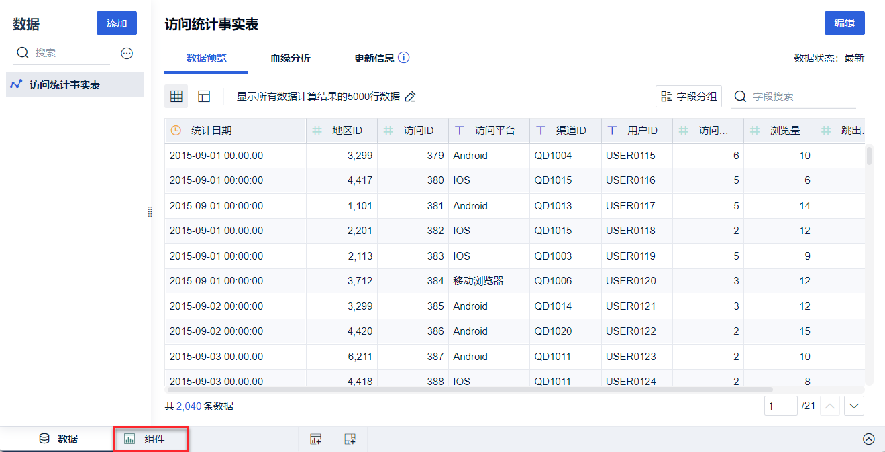Click the 用户ID column header
Screen dimensions: 885x452
pos(637,131)
